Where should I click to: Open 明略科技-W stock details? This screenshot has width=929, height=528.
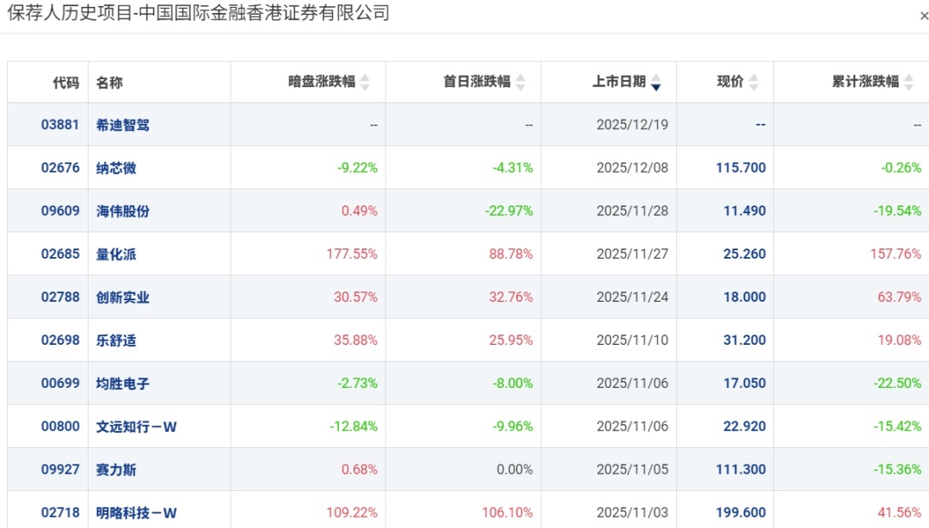pyautogui.click(x=136, y=513)
